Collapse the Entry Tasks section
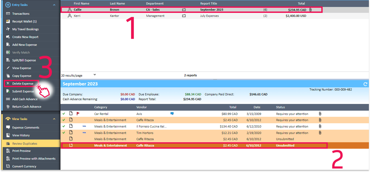 54,5
